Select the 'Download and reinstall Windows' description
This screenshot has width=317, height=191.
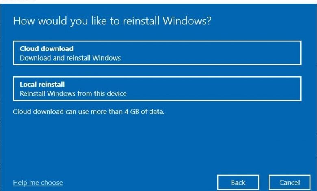click(x=70, y=58)
